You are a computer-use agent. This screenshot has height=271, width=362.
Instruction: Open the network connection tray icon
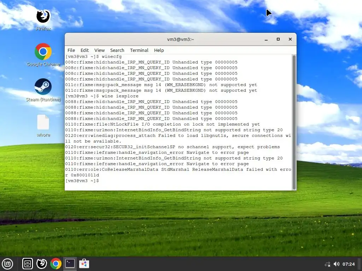[x=327, y=264]
